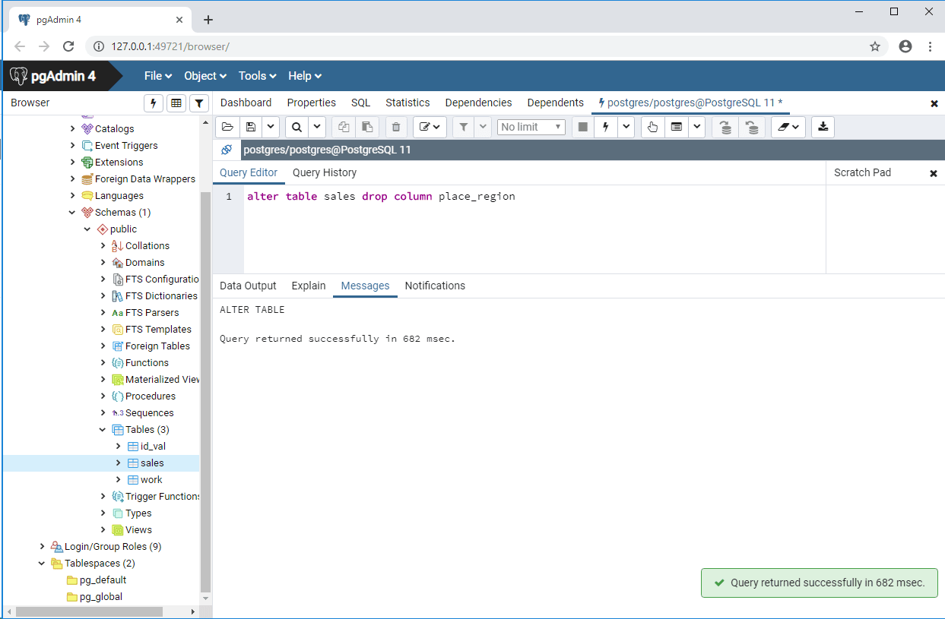The width and height of the screenshot is (945, 619).
Task: Open the Find options dropdown arrow
Action: [317, 127]
